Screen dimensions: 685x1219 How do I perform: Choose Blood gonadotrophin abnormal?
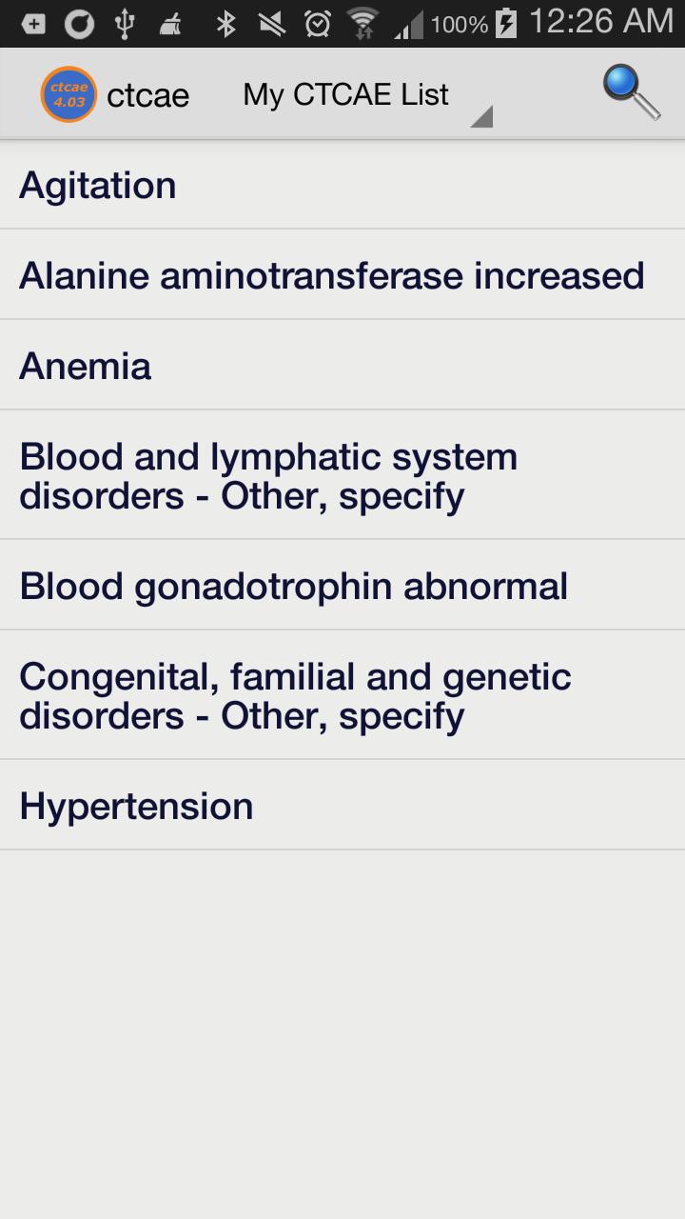[342, 586]
